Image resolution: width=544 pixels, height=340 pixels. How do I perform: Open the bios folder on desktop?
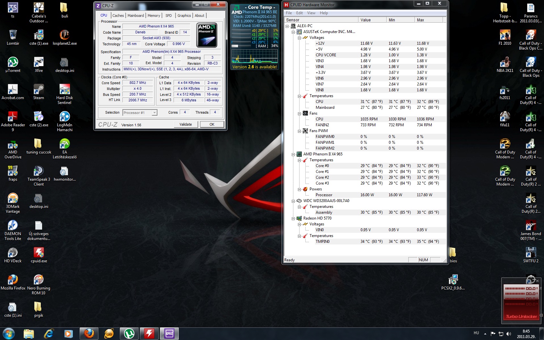click(453, 255)
